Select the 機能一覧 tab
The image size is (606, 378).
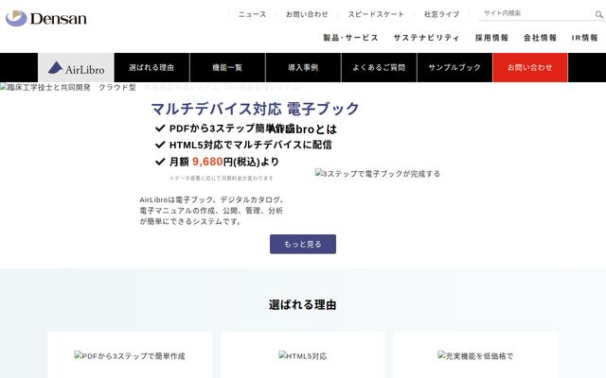[x=227, y=67]
